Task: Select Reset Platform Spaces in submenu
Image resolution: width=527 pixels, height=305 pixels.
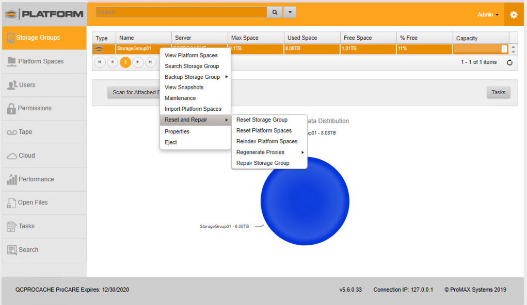Action: pyautogui.click(x=269, y=130)
